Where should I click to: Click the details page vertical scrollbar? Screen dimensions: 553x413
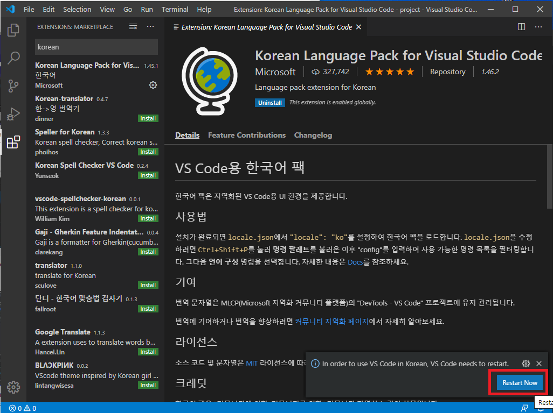click(549, 176)
